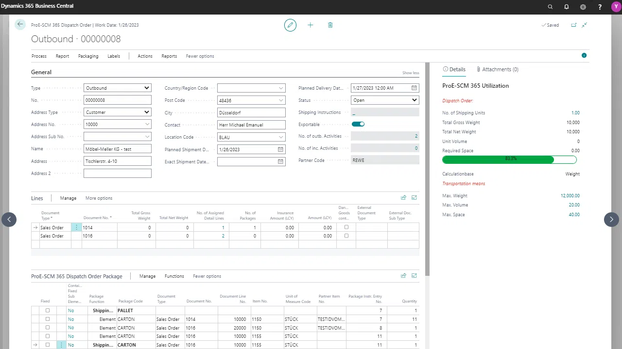Open settings gear icon
622x349 pixels.
tap(583, 7)
